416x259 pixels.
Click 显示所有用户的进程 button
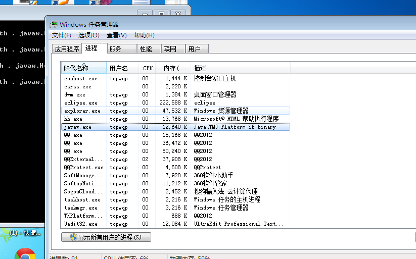106,237
